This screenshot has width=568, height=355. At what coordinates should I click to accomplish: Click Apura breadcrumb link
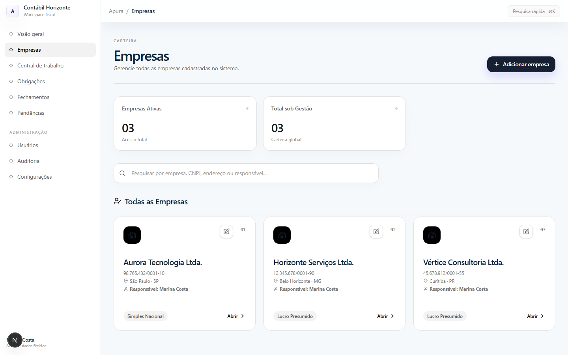click(116, 11)
